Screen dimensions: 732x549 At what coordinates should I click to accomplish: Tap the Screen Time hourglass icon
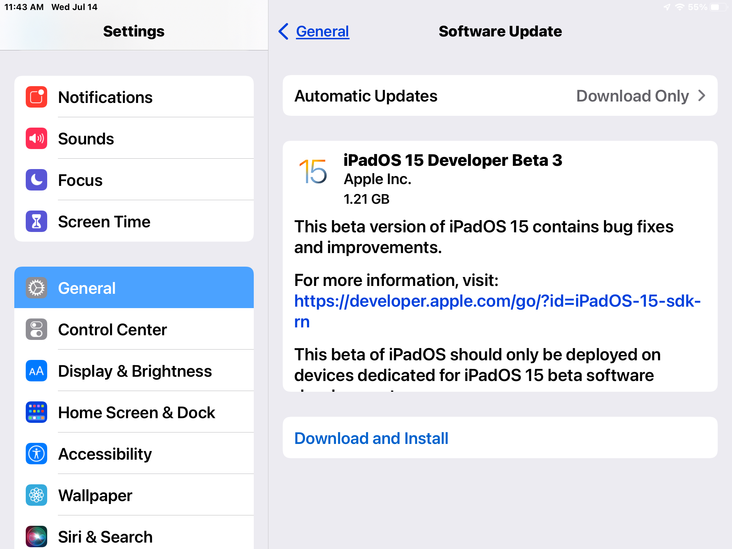click(36, 221)
